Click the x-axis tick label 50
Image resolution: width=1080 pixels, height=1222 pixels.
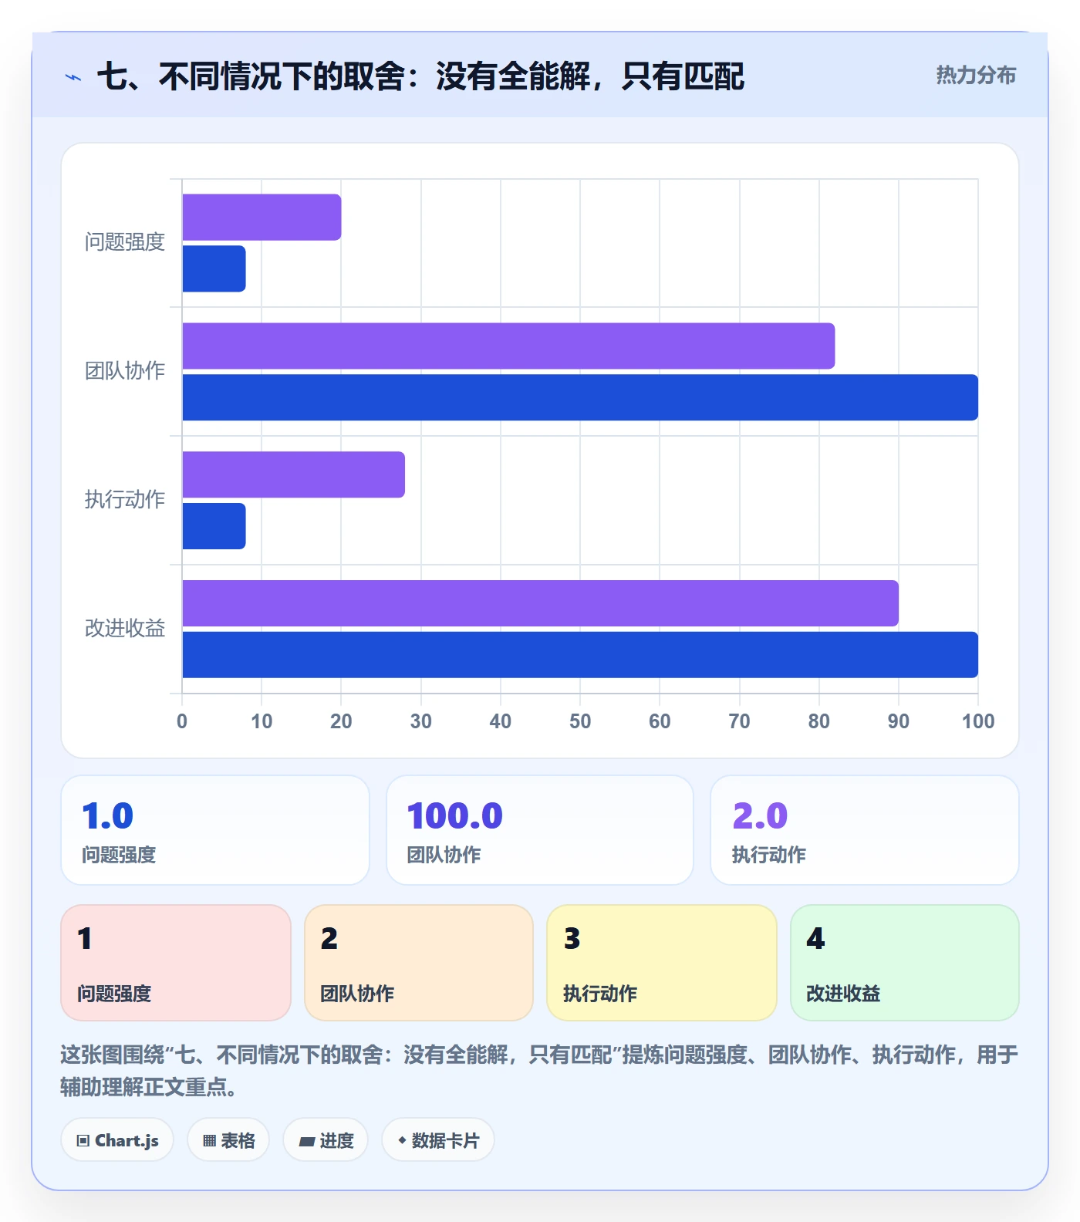(580, 721)
